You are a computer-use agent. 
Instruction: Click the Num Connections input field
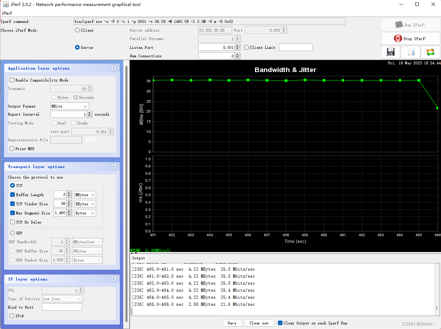pyautogui.click(x=217, y=56)
